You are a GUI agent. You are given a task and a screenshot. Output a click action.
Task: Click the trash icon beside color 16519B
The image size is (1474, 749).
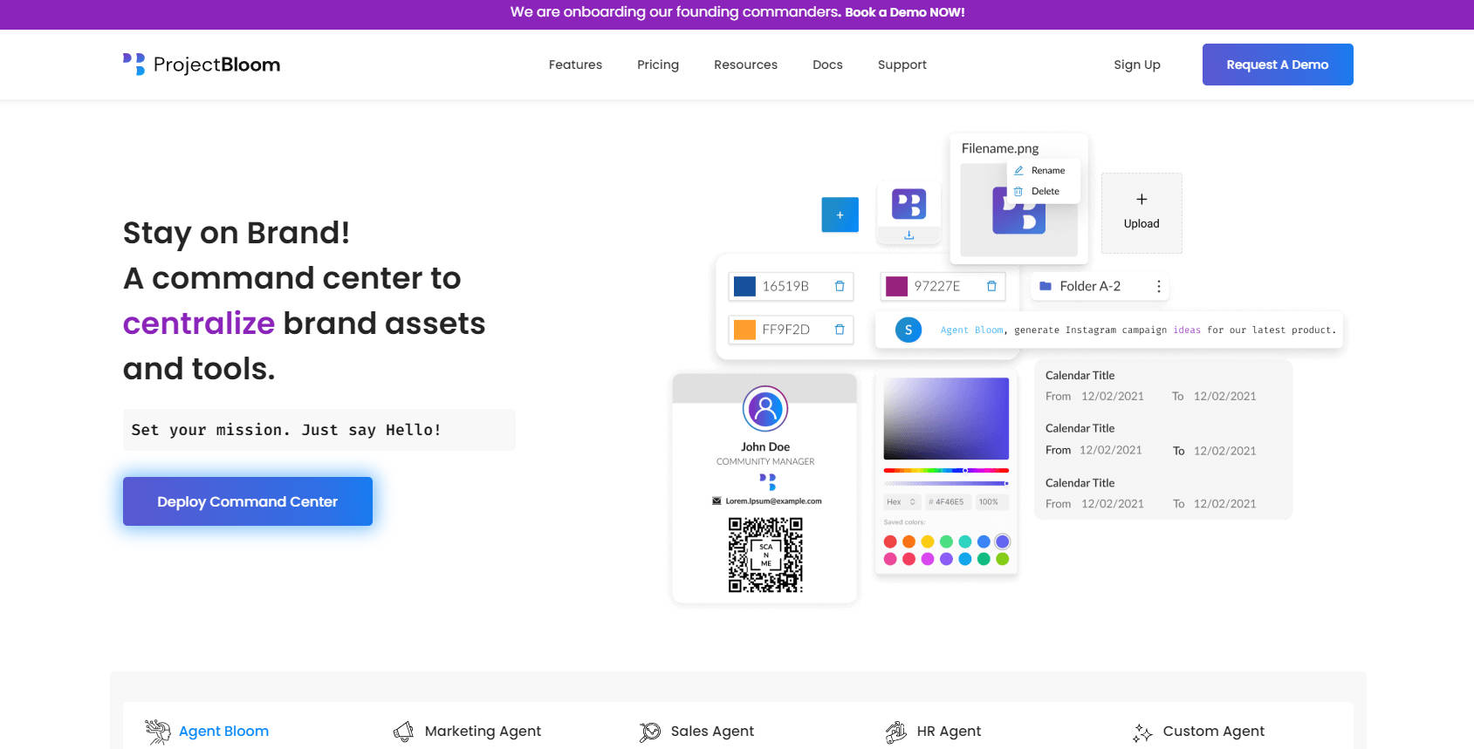tap(840, 286)
